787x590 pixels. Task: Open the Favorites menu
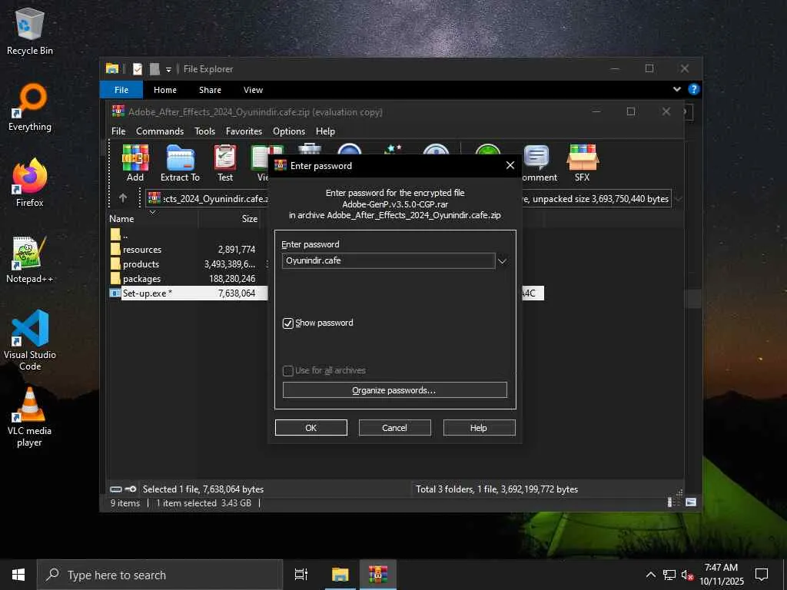(244, 131)
